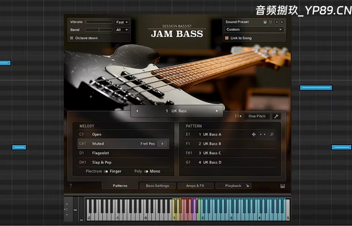
Task: Go to the previous Sound Preset
Action: [x=277, y=22]
